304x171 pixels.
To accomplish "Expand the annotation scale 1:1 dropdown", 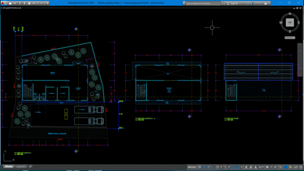I will 263,167.
